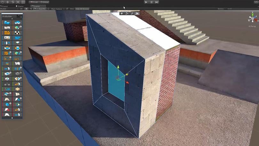Click the Hide All Gizmos button
This screenshot has width=259, height=146.
pyautogui.click(x=82, y=9)
